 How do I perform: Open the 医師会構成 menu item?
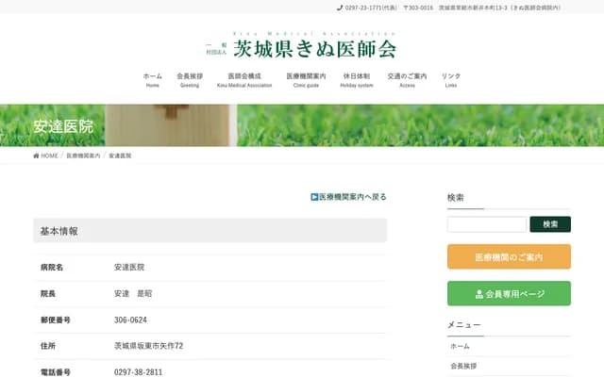tap(244, 80)
